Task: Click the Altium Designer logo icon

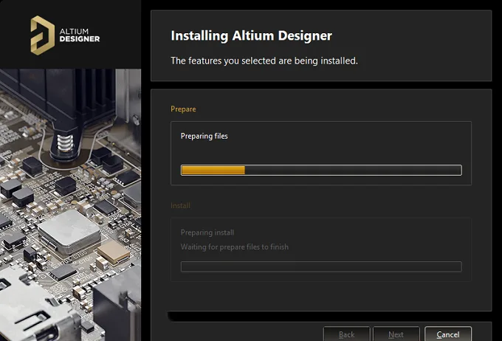Action: (x=42, y=35)
